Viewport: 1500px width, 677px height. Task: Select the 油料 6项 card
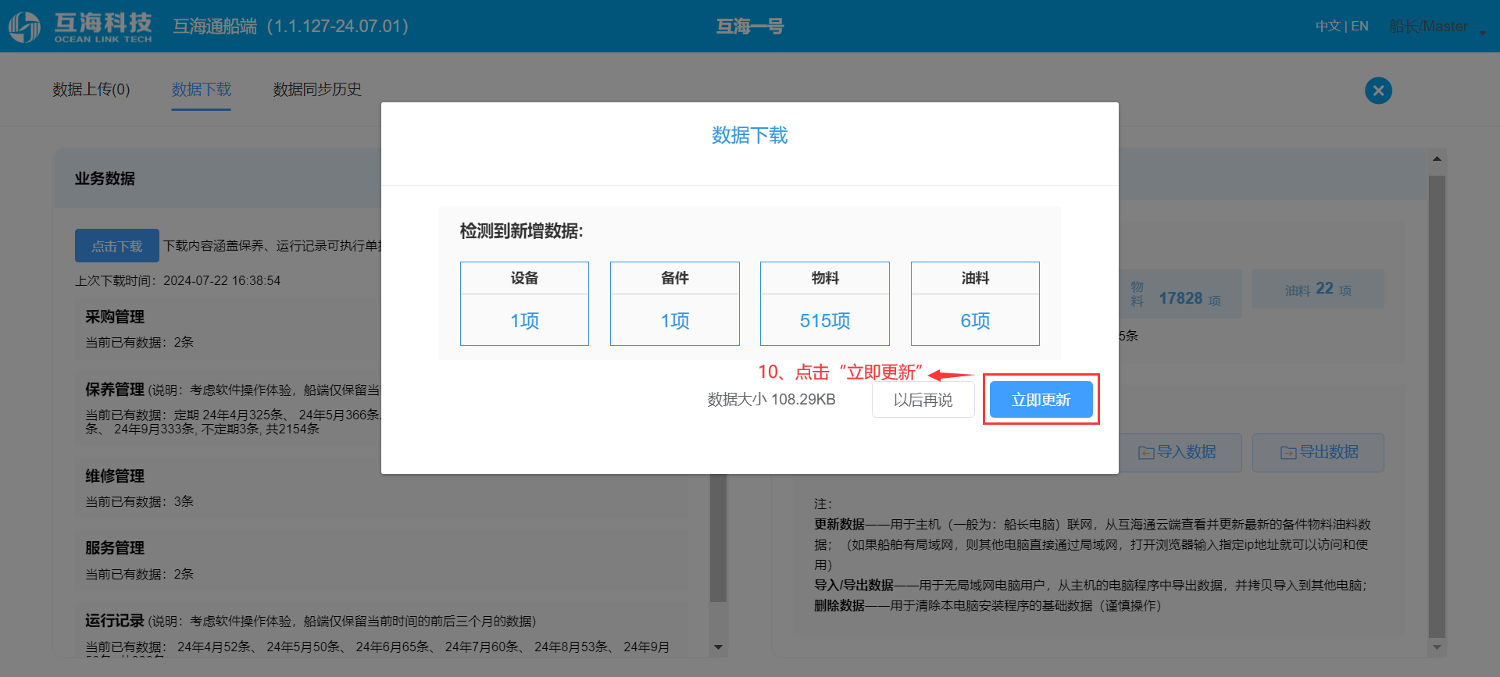[x=975, y=304]
